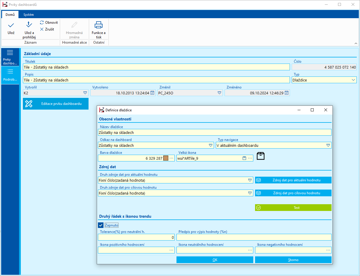Uncheck the Zapnuto checkbox

101,225
